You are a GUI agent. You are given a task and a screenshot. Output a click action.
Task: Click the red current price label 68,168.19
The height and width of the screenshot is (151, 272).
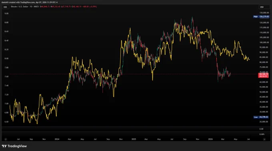click(x=264, y=75)
